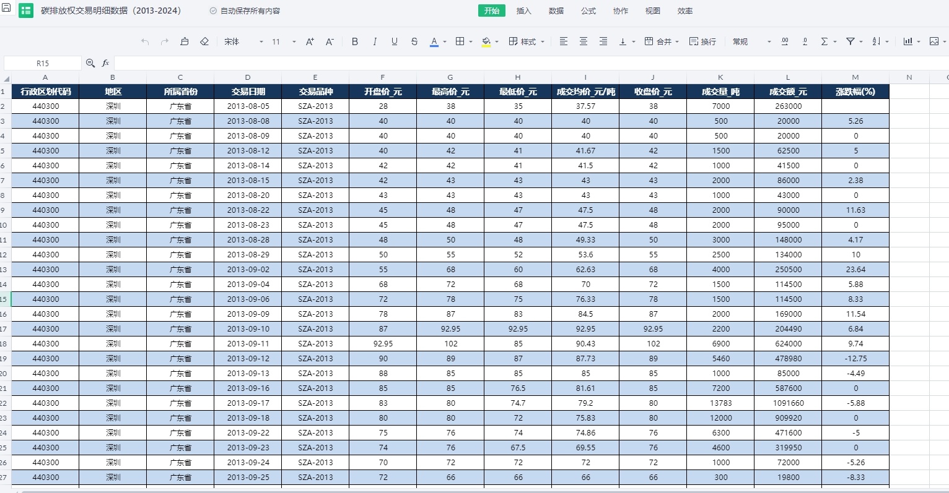The width and height of the screenshot is (949, 493).
Task: Open the 宋体 font family dropdown
Action: click(244, 41)
